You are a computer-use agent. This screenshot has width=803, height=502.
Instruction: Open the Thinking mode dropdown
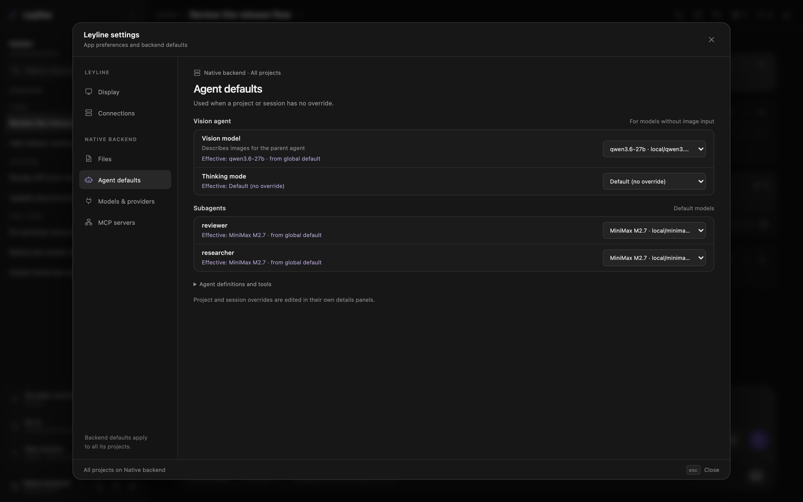click(654, 181)
